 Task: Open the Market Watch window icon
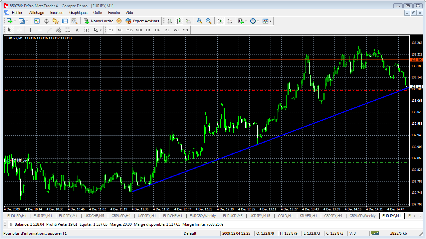[37, 21]
